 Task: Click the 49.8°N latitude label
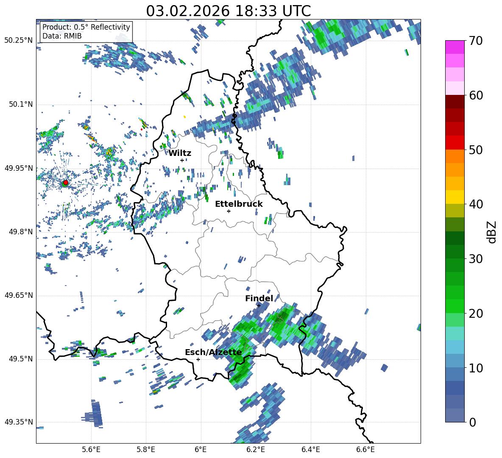(21, 232)
